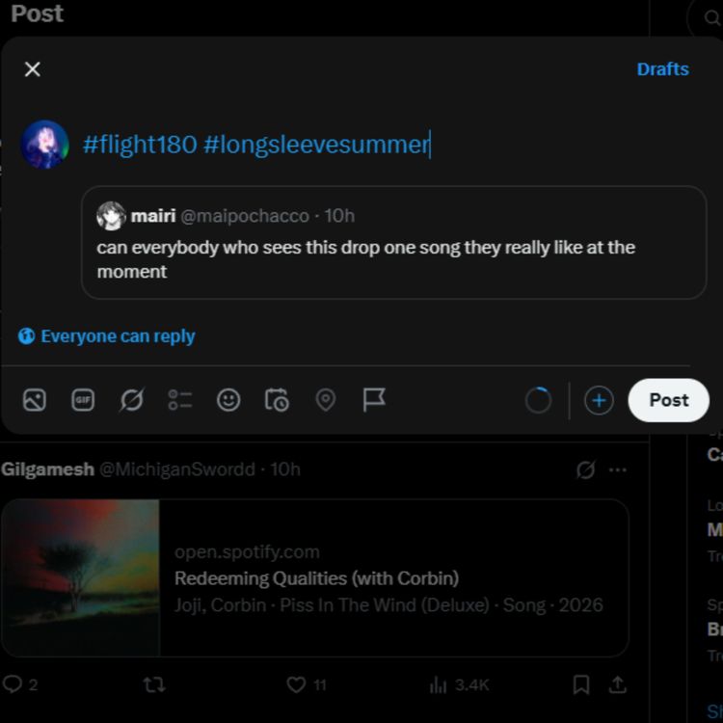
Task: Schedule the post with the calendar icon
Action: coord(277,400)
